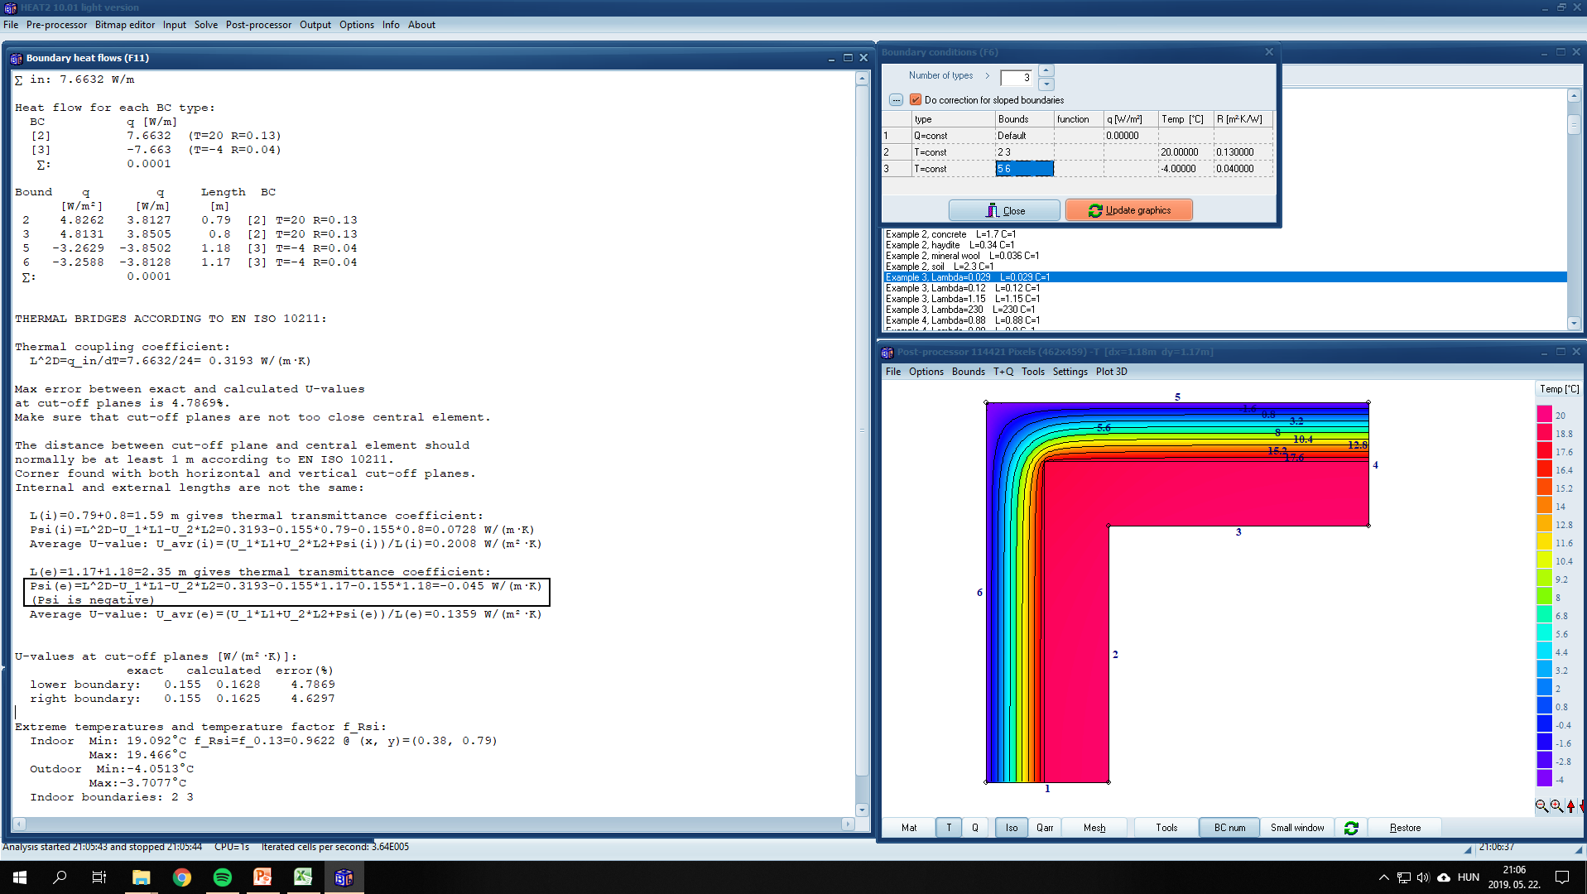
Task: Click the refresh icon in post-processor toolbar
Action: pyautogui.click(x=1351, y=828)
